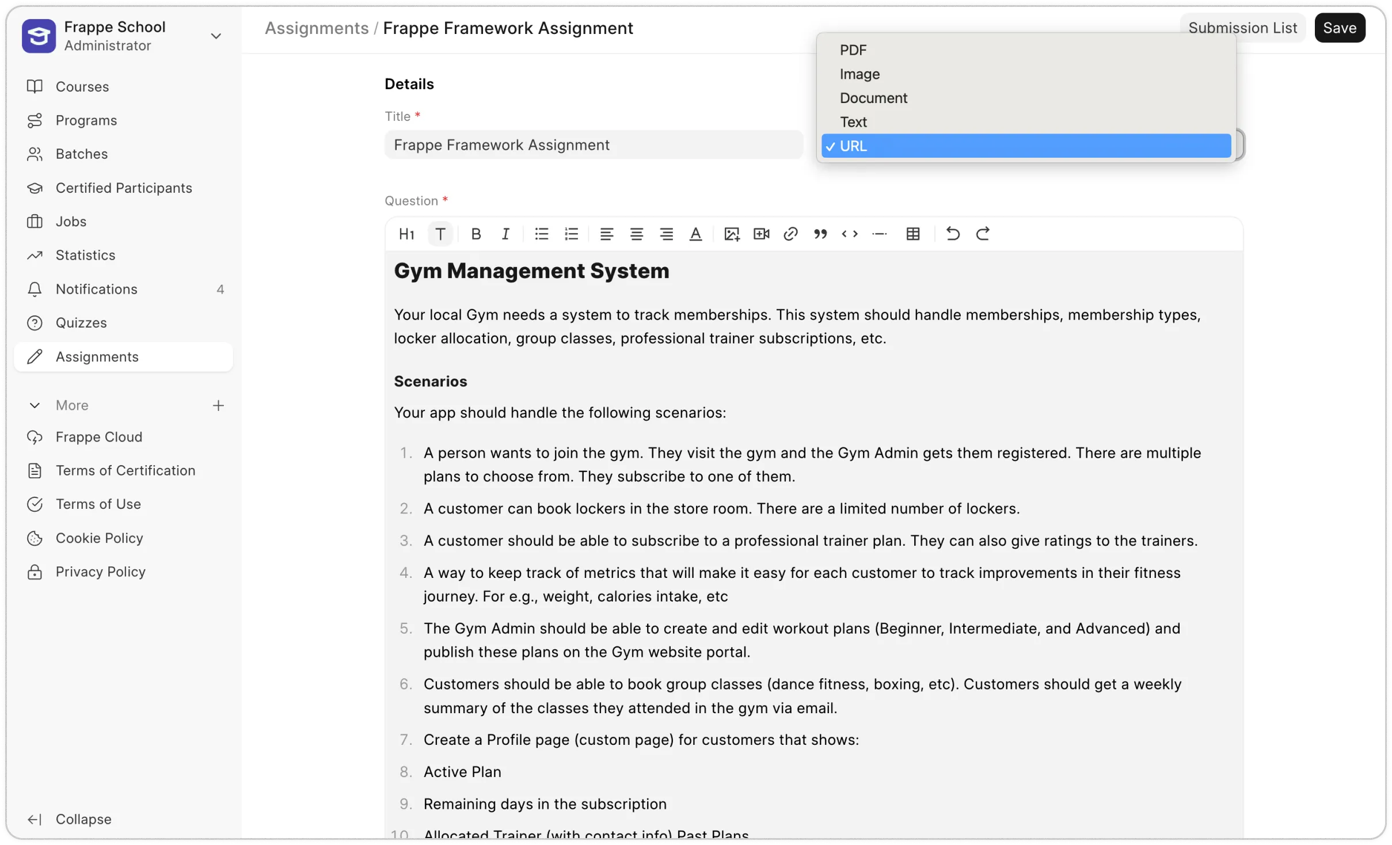The height and width of the screenshot is (845, 1392).
Task: Insert a code block
Action: [x=850, y=234]
